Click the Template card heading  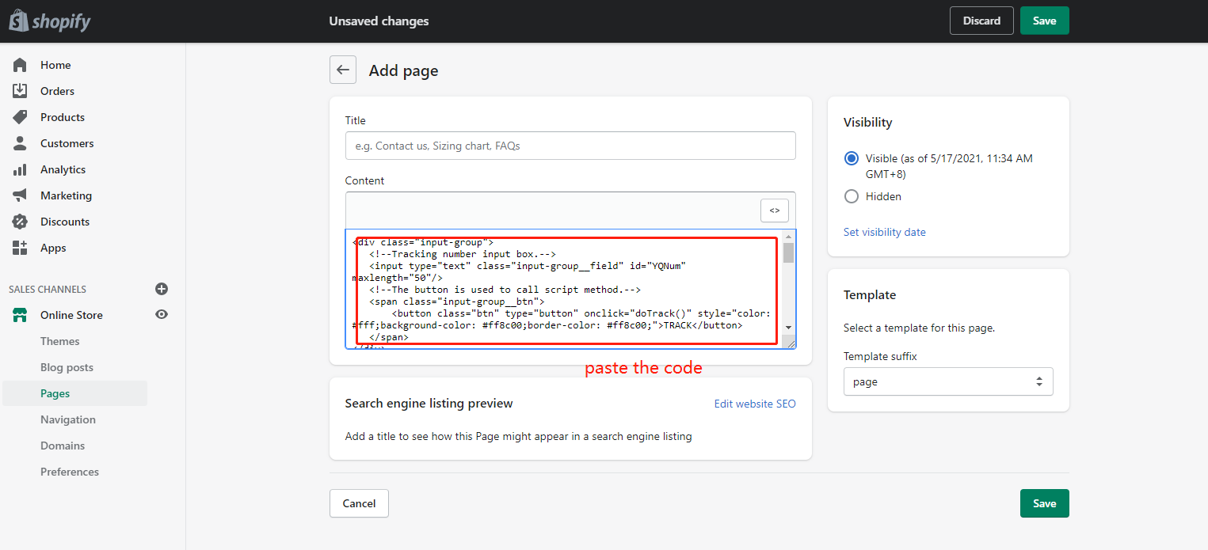869,295
